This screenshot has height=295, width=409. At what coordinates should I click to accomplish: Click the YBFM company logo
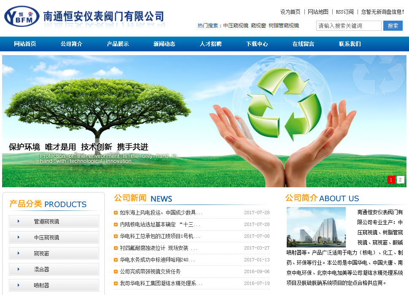point(22,16)
